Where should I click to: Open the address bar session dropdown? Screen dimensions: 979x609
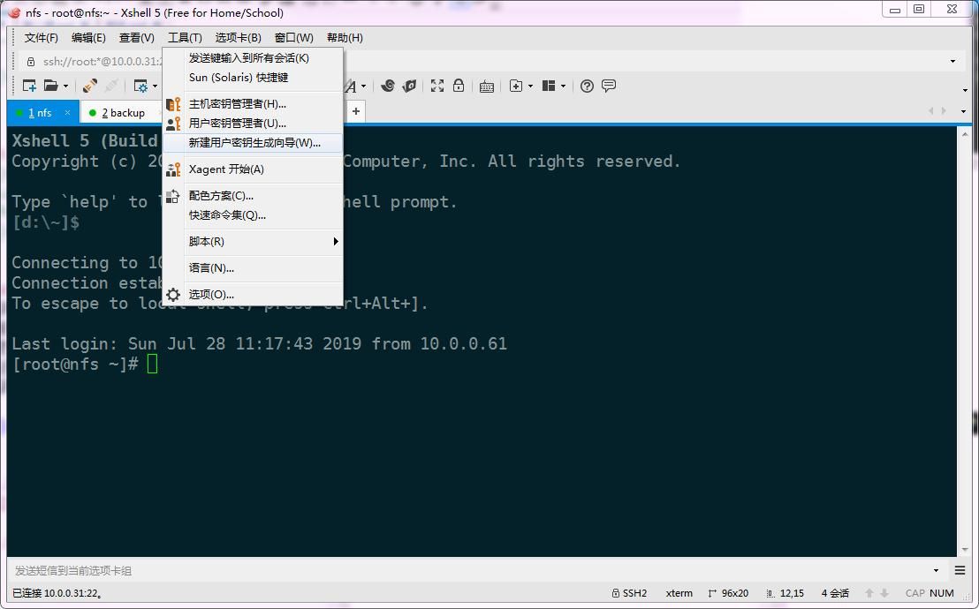pos(952,61)
